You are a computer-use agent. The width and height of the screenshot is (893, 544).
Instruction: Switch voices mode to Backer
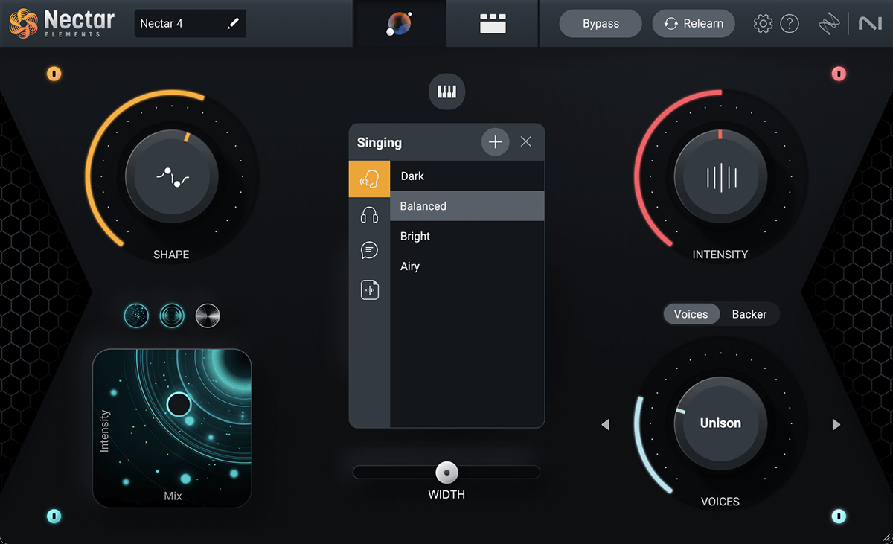pos(749,314)
